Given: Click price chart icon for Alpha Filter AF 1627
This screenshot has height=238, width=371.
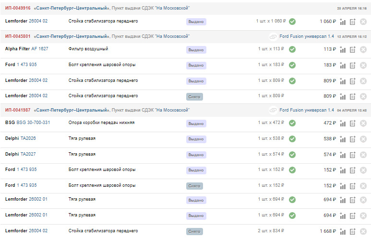Looking at the screenshot, I should [343, 50].
